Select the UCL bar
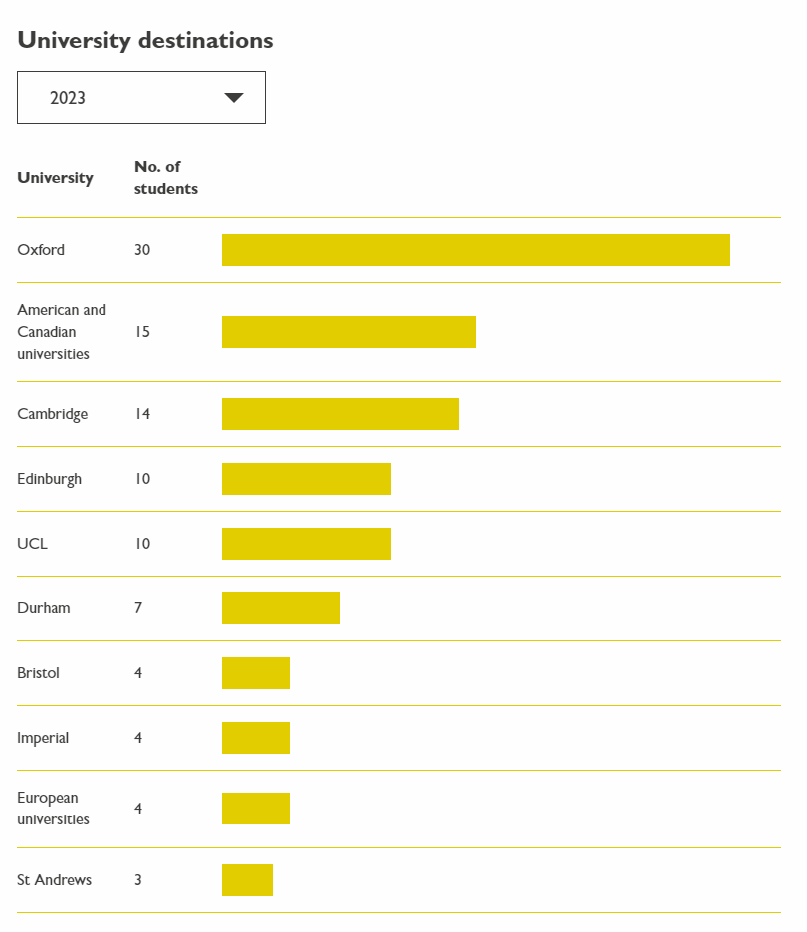The image size is (807, 932). tap(305, 544)
